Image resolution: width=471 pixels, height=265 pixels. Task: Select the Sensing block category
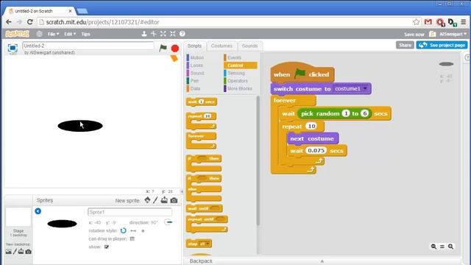point(235,73)
